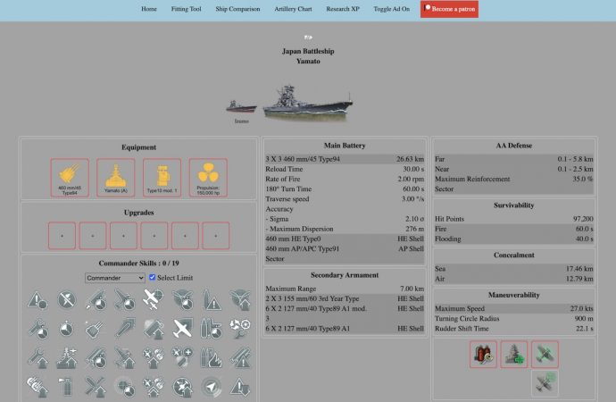Open the Artillery Chart page
The image size is (616, 402).
[x=293, y=9]
